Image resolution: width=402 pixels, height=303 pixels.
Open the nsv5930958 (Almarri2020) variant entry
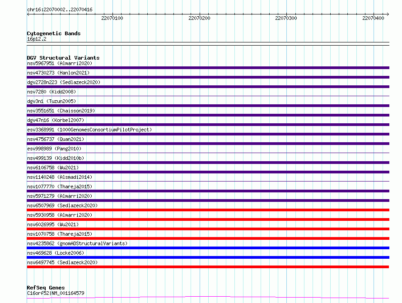[x=60, y=215]
